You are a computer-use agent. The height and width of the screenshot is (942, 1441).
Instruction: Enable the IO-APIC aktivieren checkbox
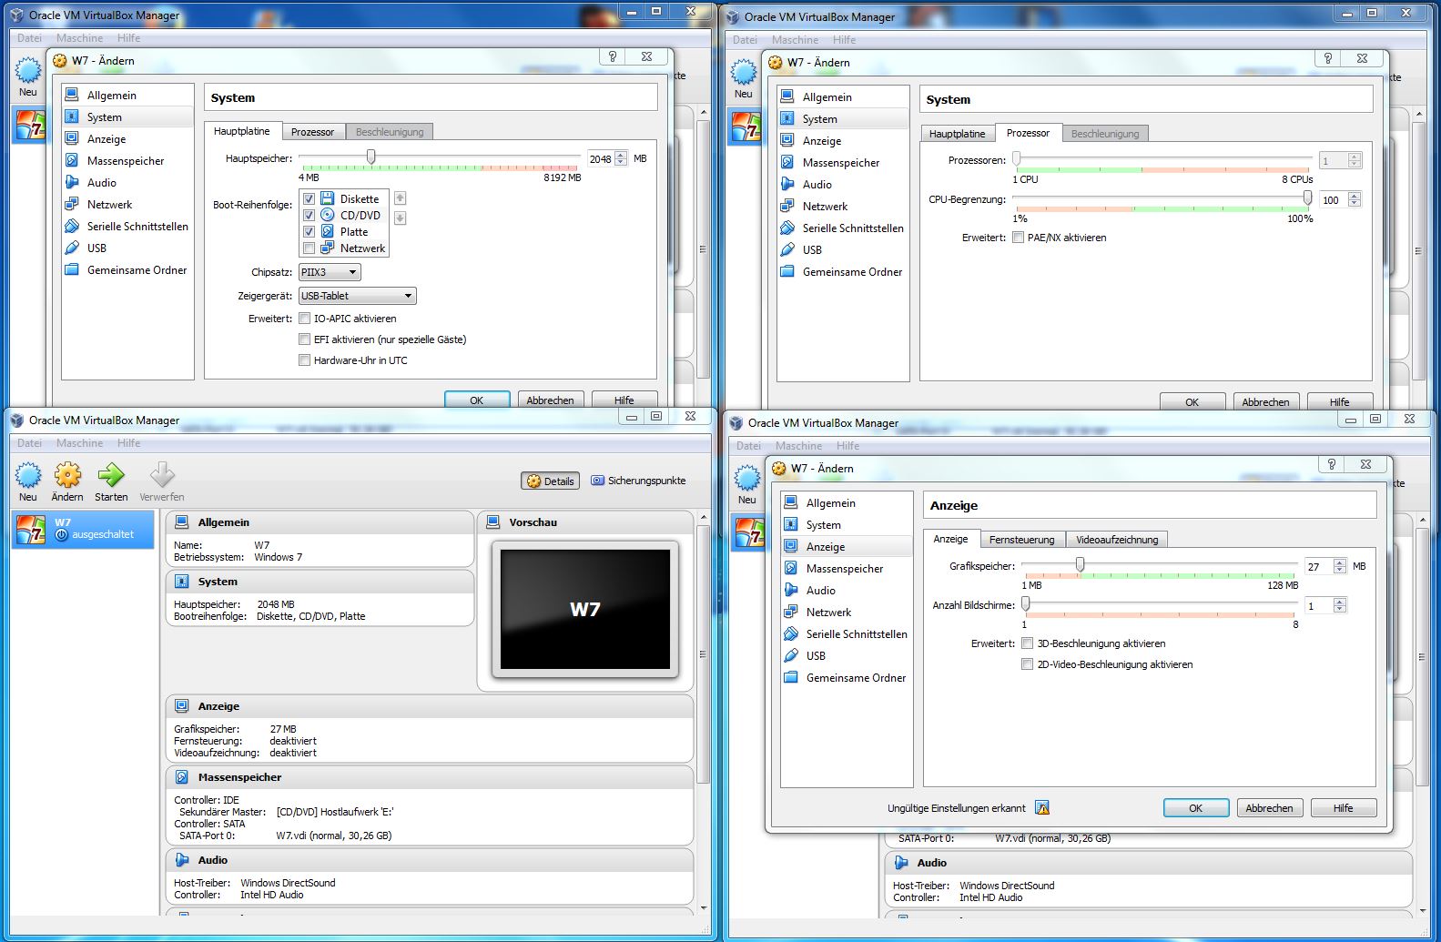tap(305, 319)
